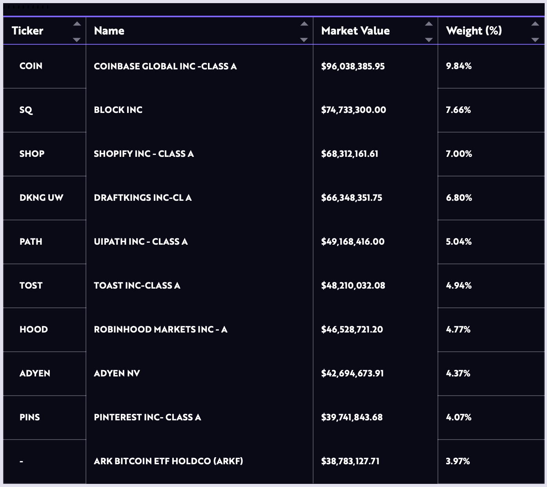This screenshot has width=547, height=487.
Task: Click SHOPIFY INC - CLASS A name
Action: 144,154
